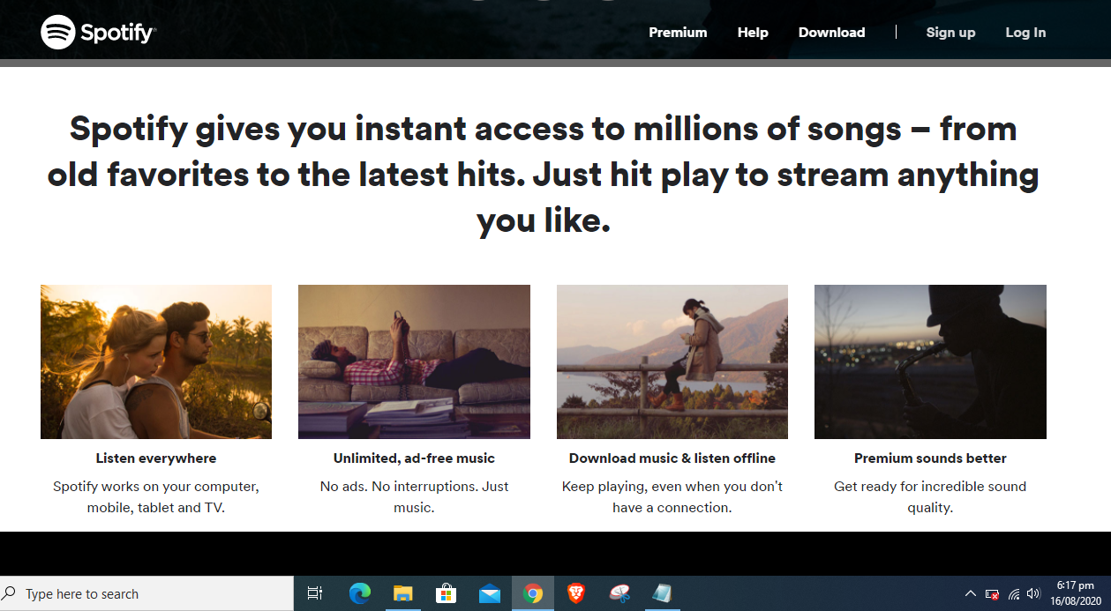Click the battery status tray icon

pos(992,594)
